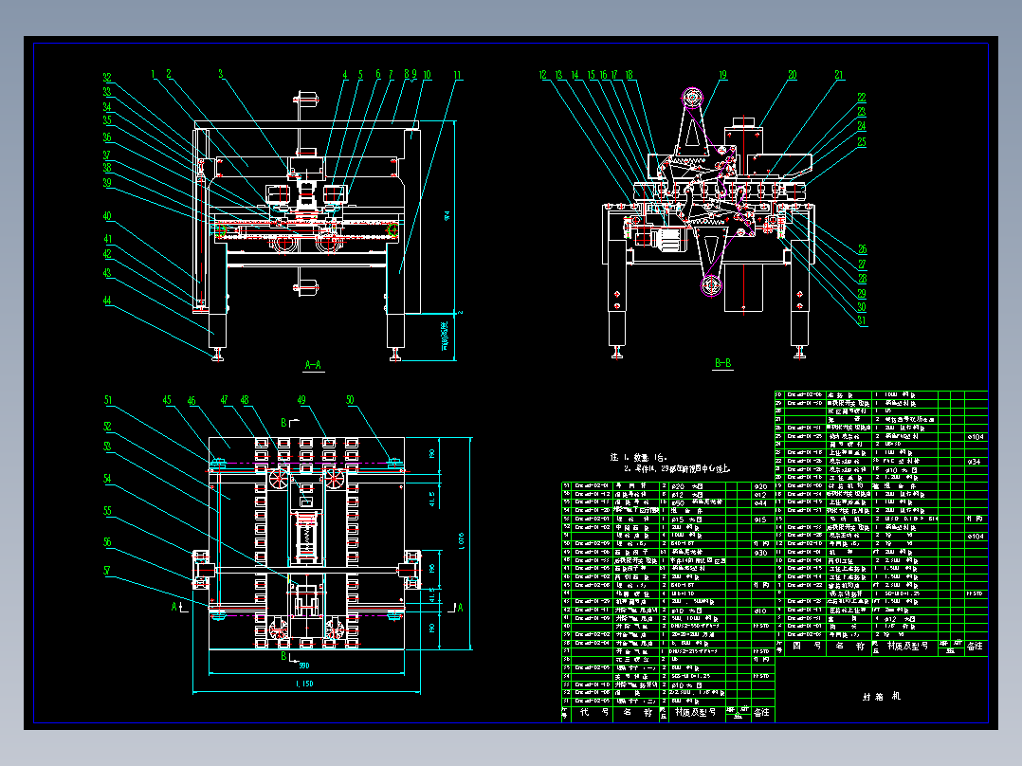Viewport: 1022px width, 766px height.
Task: Select part balloon number 24
Action: 862,126
